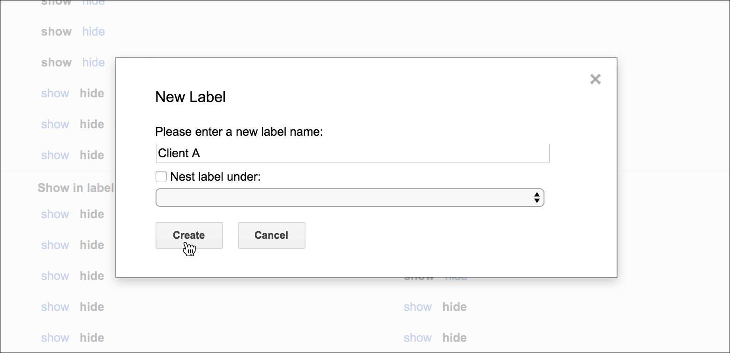Hide the first label row with bold show
The height and width of the screenshot is (353, 730).
point(93,31)
